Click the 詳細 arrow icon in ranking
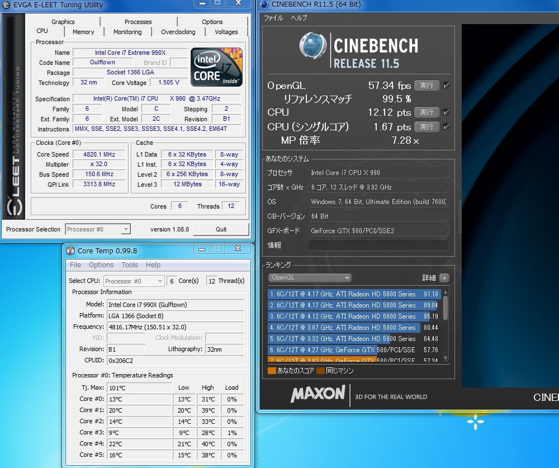Screen dimensions: 559x468 tap(444, 278)
